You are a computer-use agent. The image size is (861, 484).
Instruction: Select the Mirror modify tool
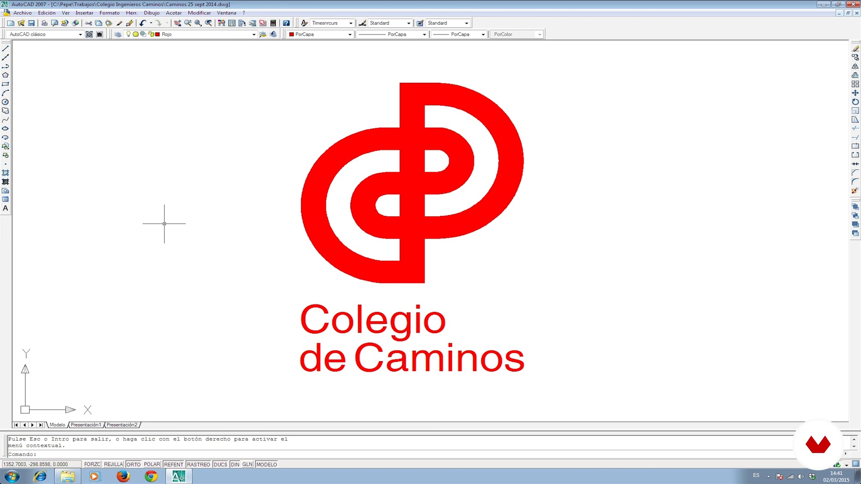pos(855,66)
